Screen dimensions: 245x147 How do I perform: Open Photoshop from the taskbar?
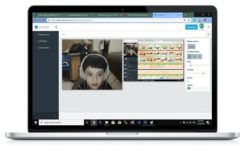[145, 122]
